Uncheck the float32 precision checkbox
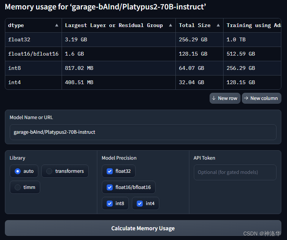The height and width of the screenshot is (240, 287). click(x=110, y=171)
